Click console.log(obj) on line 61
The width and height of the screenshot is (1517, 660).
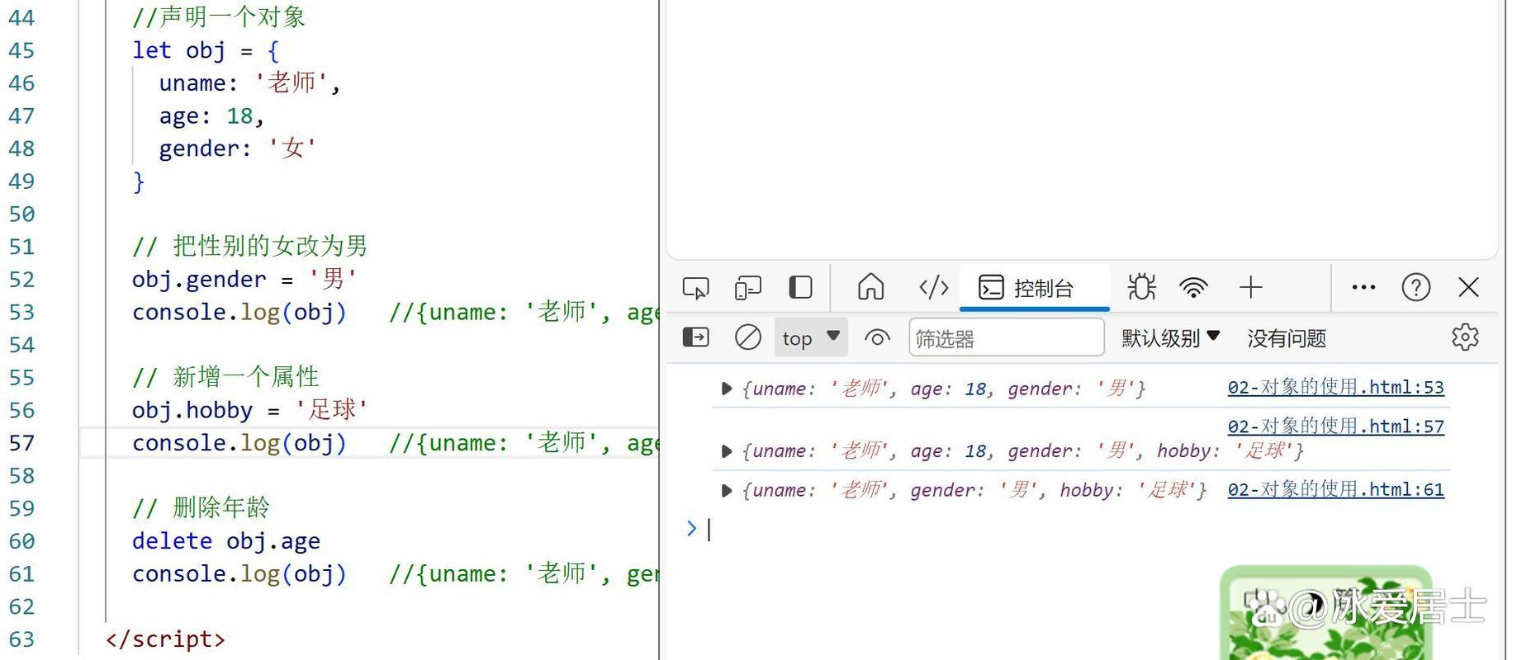pyautogui.click(x=239, y=574)
